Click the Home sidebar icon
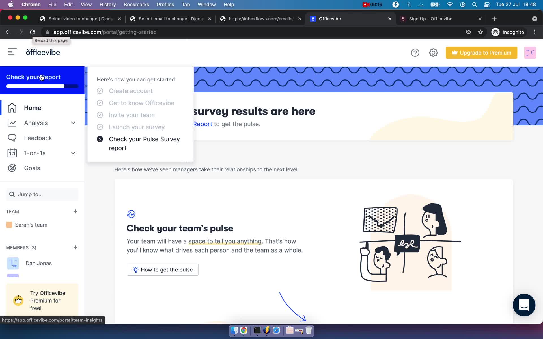543x339 pixels. click(12, 107)
